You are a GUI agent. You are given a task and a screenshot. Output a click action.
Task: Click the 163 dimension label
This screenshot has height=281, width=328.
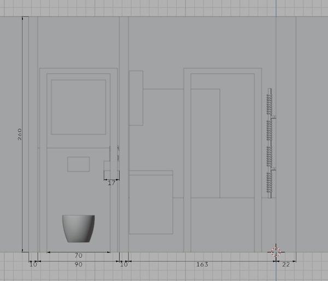click(202, 265)
